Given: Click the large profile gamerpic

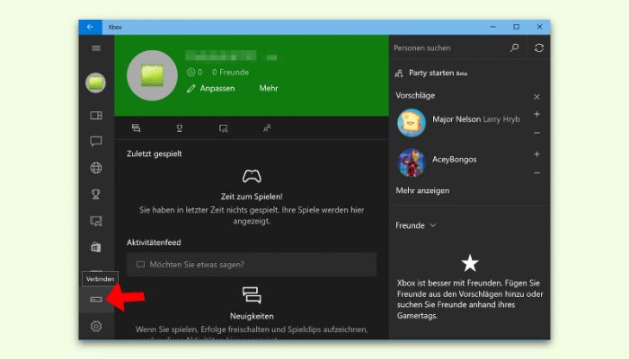Looking at the screenshot, I should click(x=152, y=75).
